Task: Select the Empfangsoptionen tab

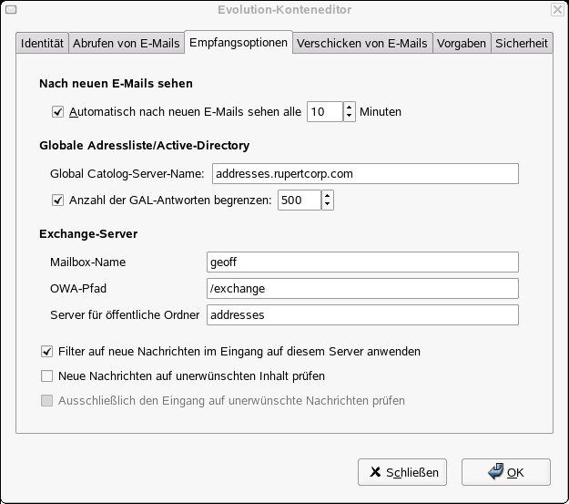Action: click(x=239, y=43)
